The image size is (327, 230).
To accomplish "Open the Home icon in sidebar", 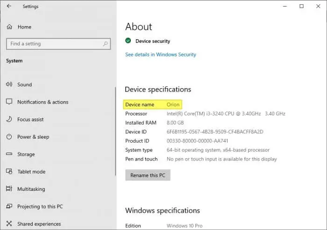I will (9, 27).
